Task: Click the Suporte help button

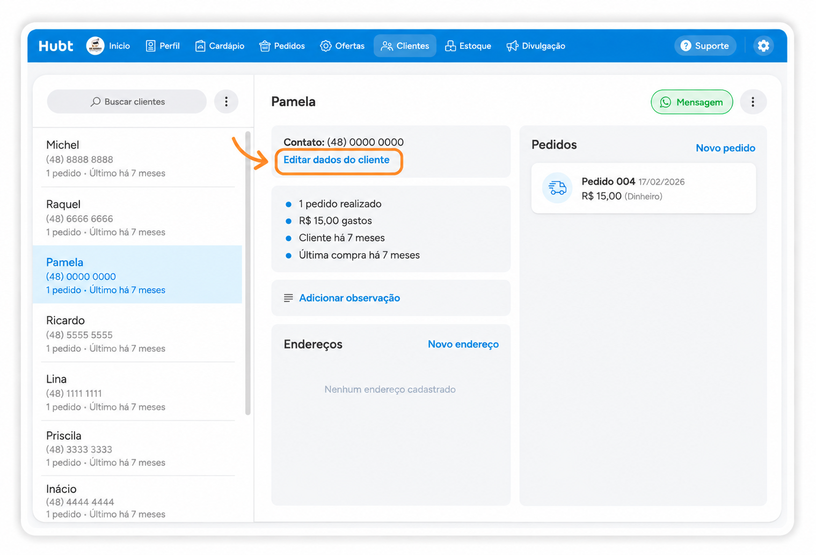Action: point(705,46)
